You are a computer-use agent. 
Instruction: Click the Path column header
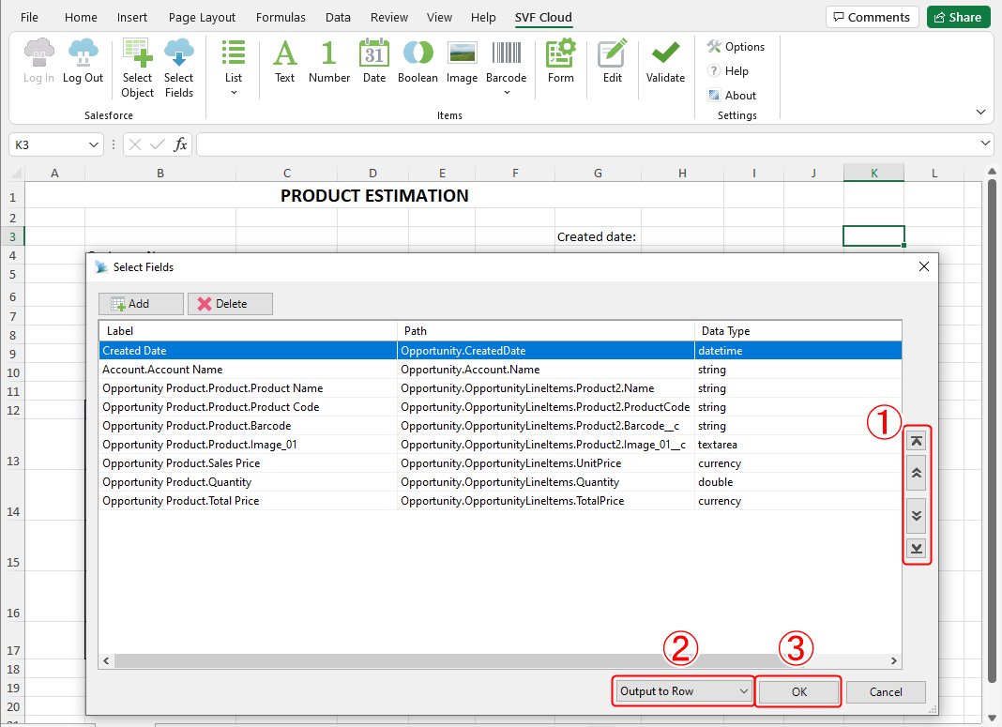point(546,331)
